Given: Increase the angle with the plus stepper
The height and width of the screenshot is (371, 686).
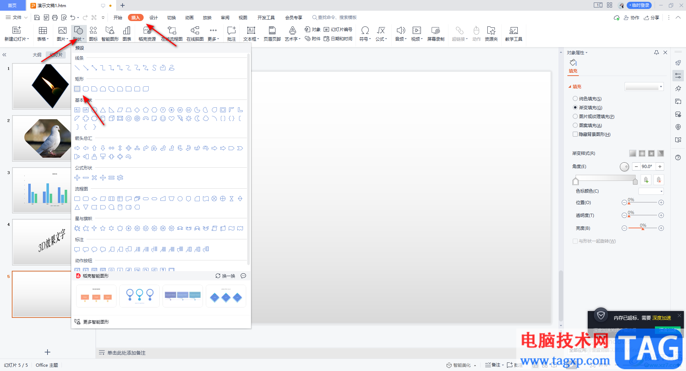Looking at the screenshot, I should coord(660,167).
